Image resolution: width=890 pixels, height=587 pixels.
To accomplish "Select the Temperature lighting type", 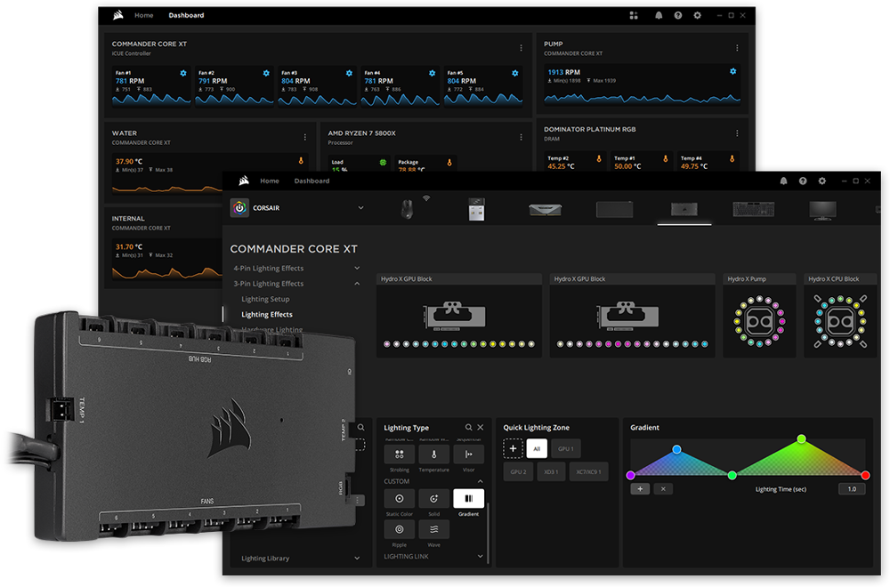I will pos(433,454).
